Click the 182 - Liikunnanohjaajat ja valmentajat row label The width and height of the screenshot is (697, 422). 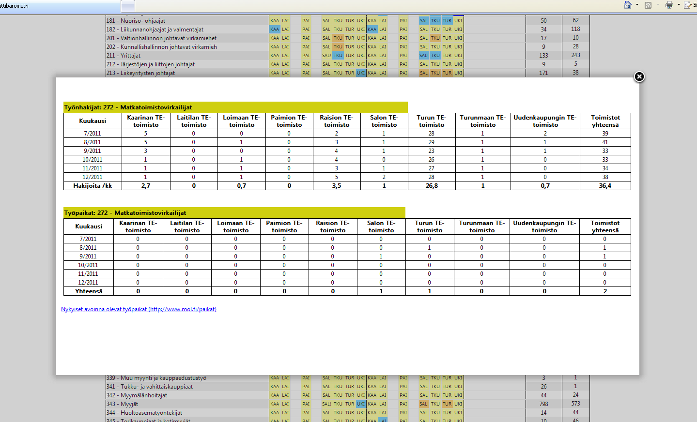pos(155,30)
